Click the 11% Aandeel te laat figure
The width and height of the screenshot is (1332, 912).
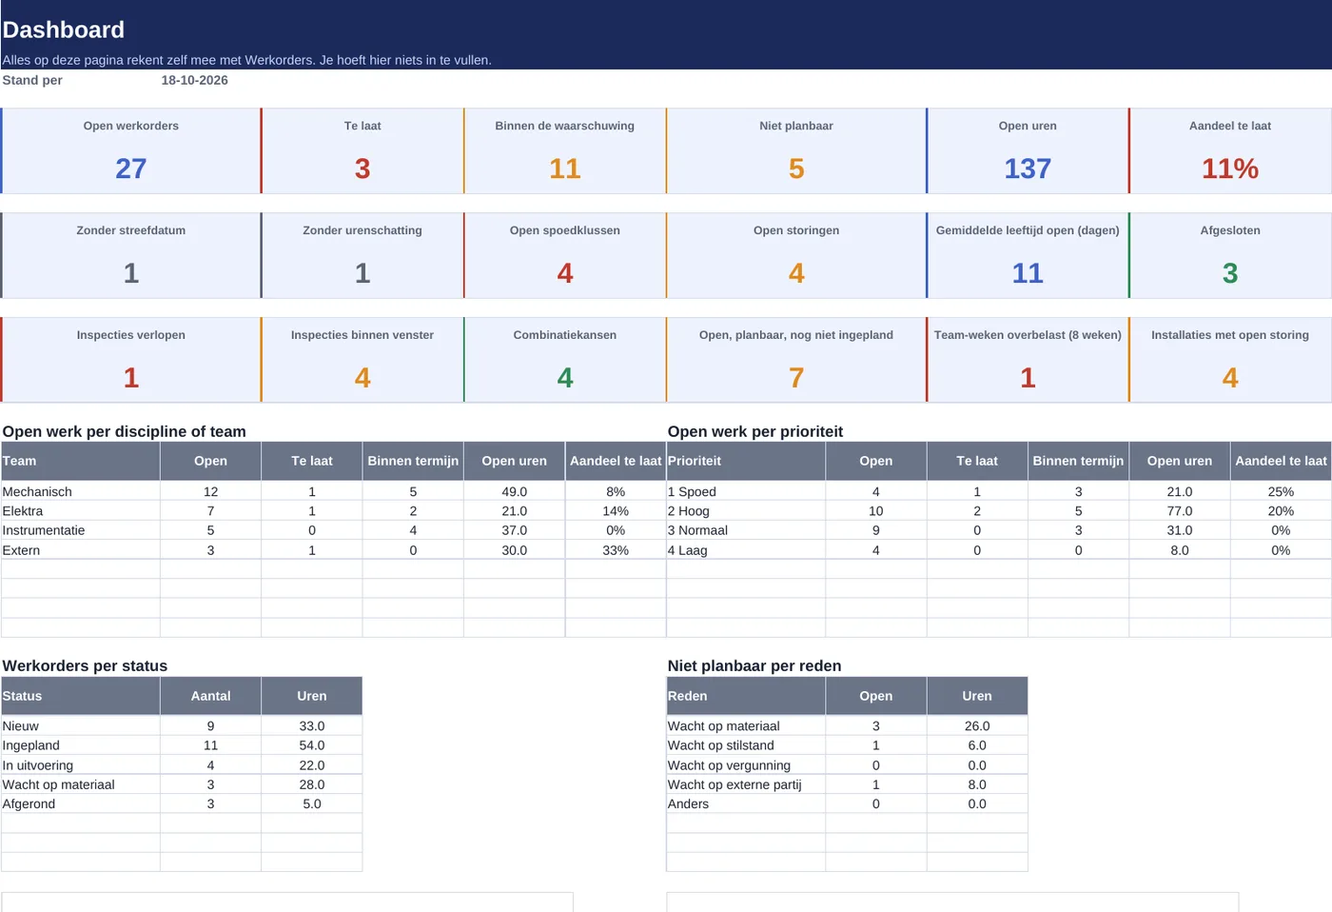click(x=1230, y=169)
